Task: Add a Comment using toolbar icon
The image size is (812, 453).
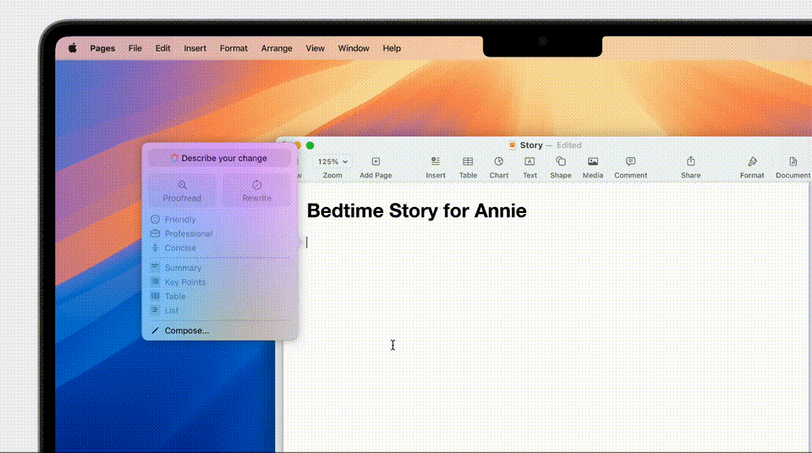Action: click(x=630, y=161)
